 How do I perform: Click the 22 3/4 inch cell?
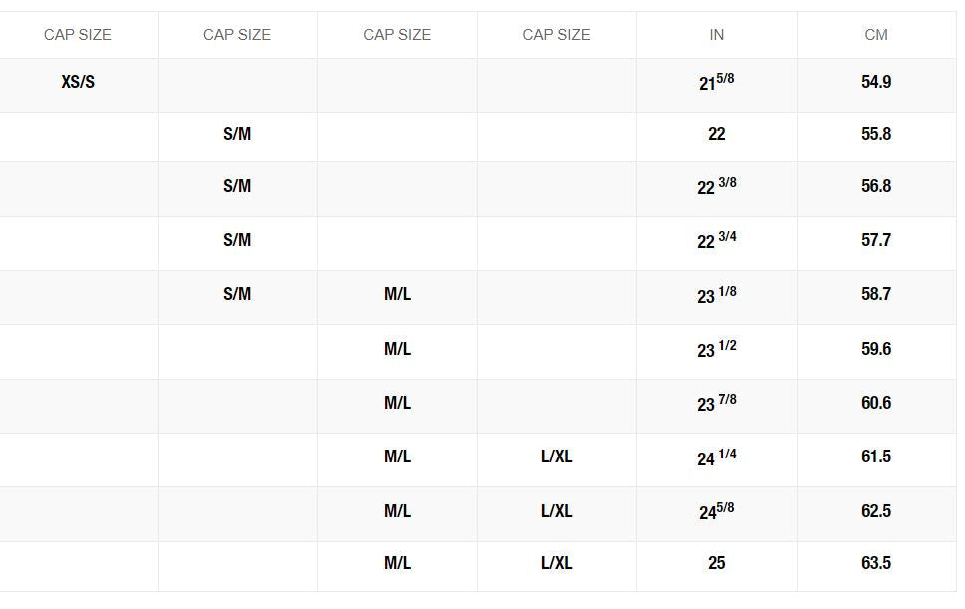pos(716,241)
